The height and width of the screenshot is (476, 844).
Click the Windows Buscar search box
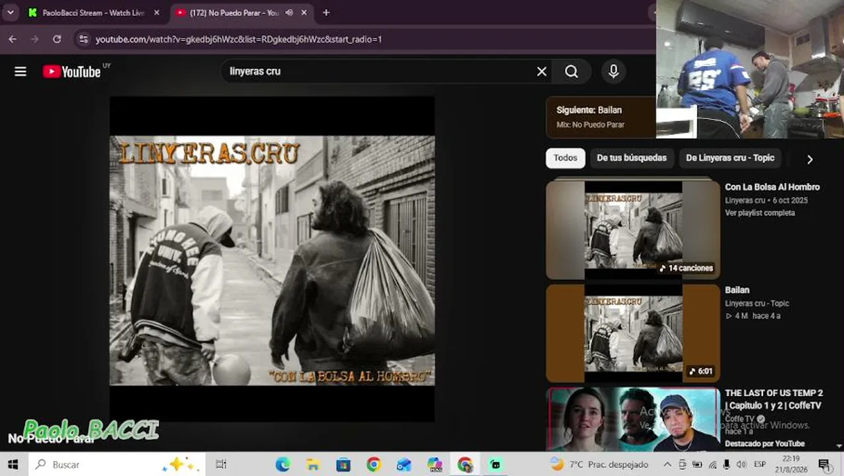click(x=116, y=464)
